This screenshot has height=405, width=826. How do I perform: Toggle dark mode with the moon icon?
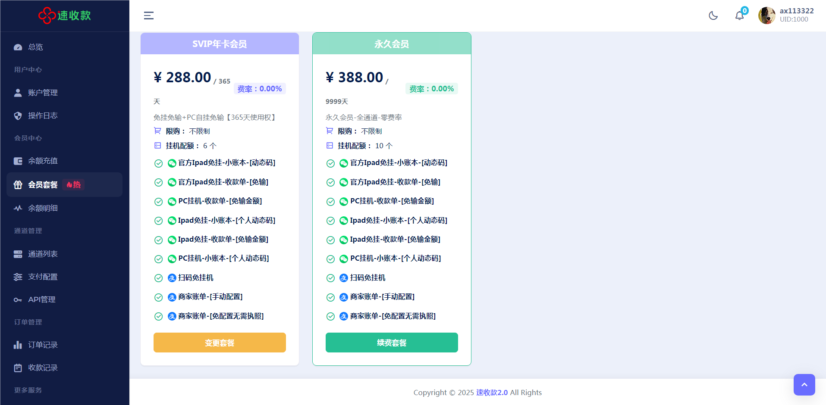tap(713, 16)
